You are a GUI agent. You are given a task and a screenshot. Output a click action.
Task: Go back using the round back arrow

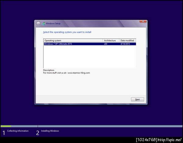(x=38, y=24)
